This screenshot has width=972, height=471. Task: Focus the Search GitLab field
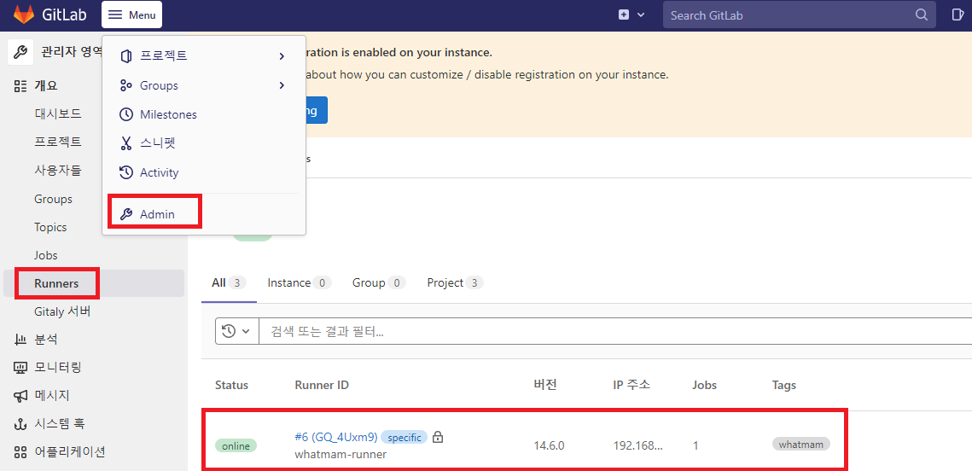(x=799, y=15)
